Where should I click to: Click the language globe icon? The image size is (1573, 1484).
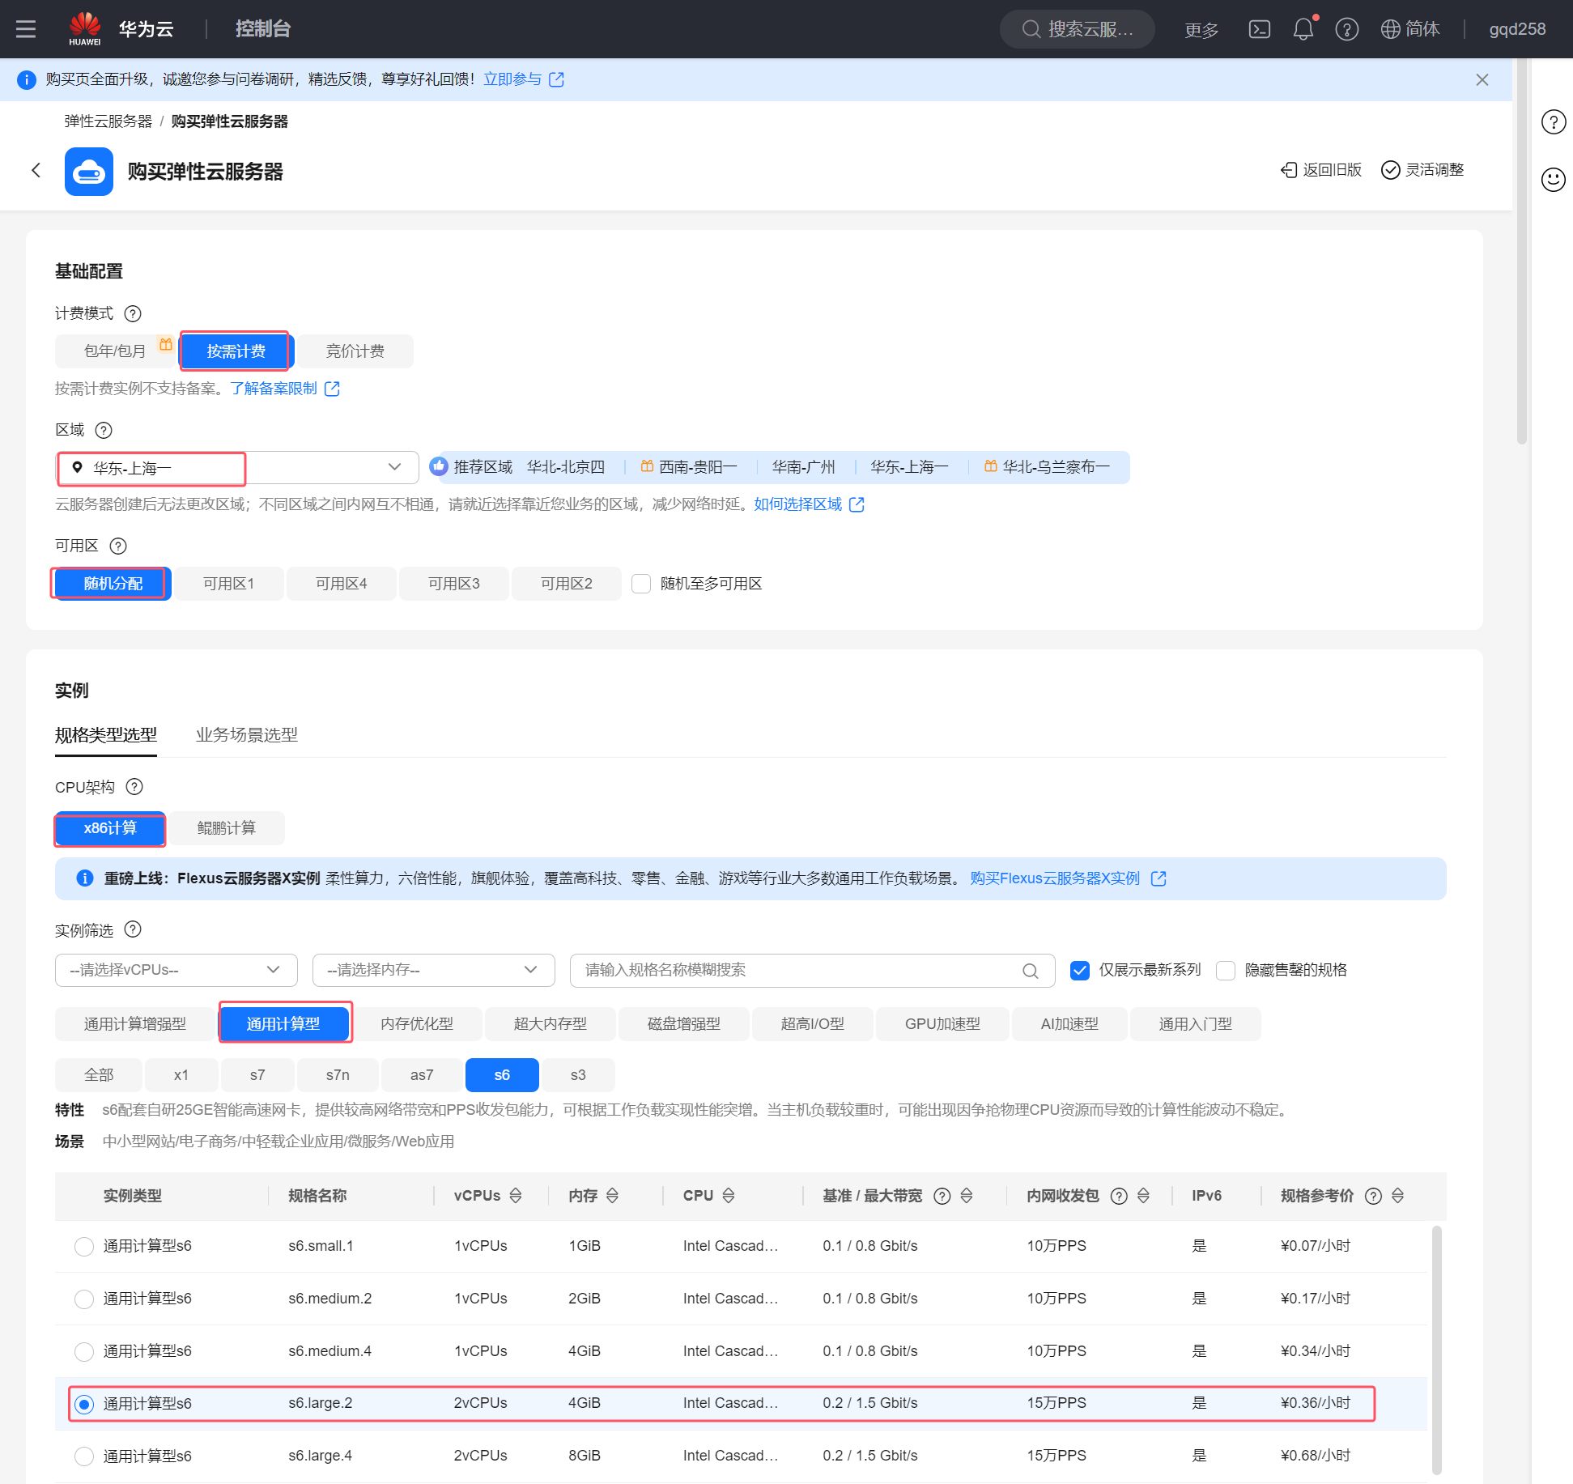[1390, 29]
